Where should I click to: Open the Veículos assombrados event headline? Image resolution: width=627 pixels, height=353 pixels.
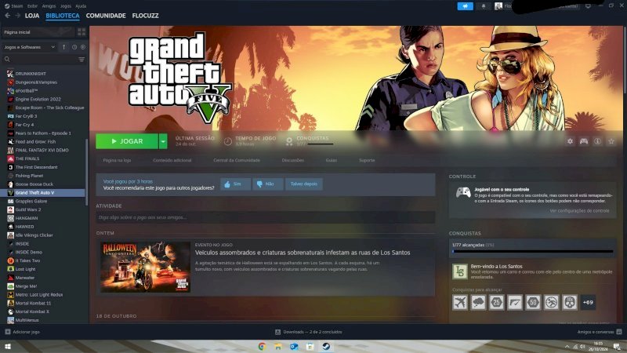(303, 253)
